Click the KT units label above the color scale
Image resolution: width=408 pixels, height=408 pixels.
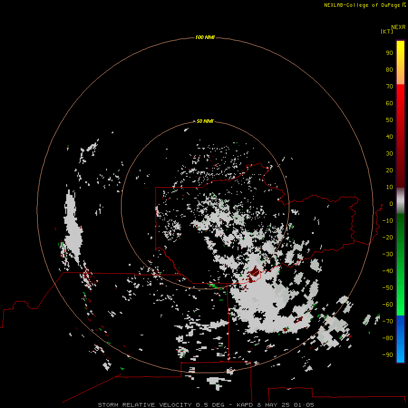pos(387,31)
